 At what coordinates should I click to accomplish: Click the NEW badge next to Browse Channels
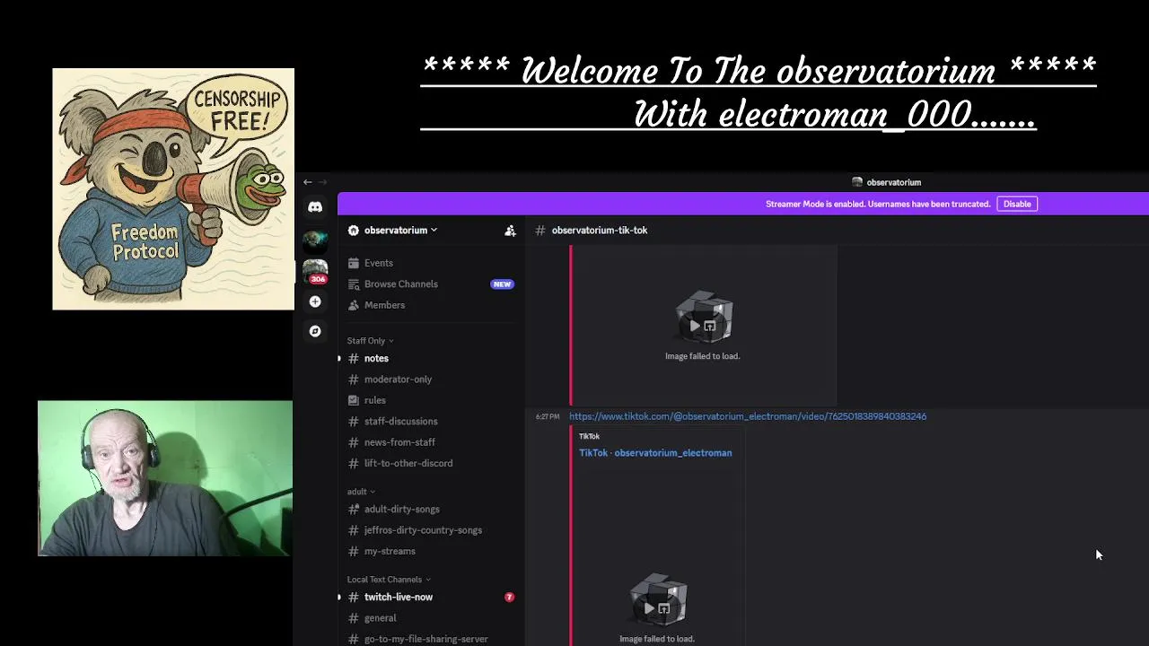coord(502,284)
